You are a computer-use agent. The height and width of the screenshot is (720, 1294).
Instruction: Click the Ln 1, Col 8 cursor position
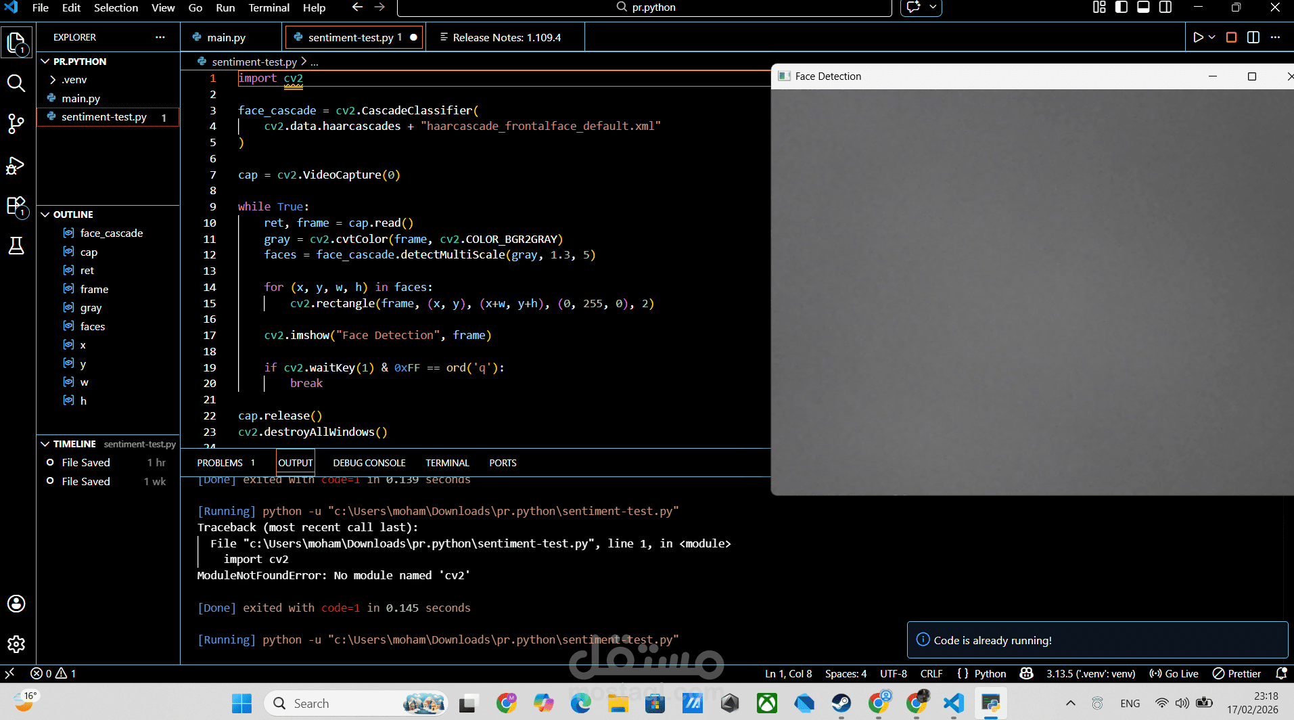[x=789, y=673]
